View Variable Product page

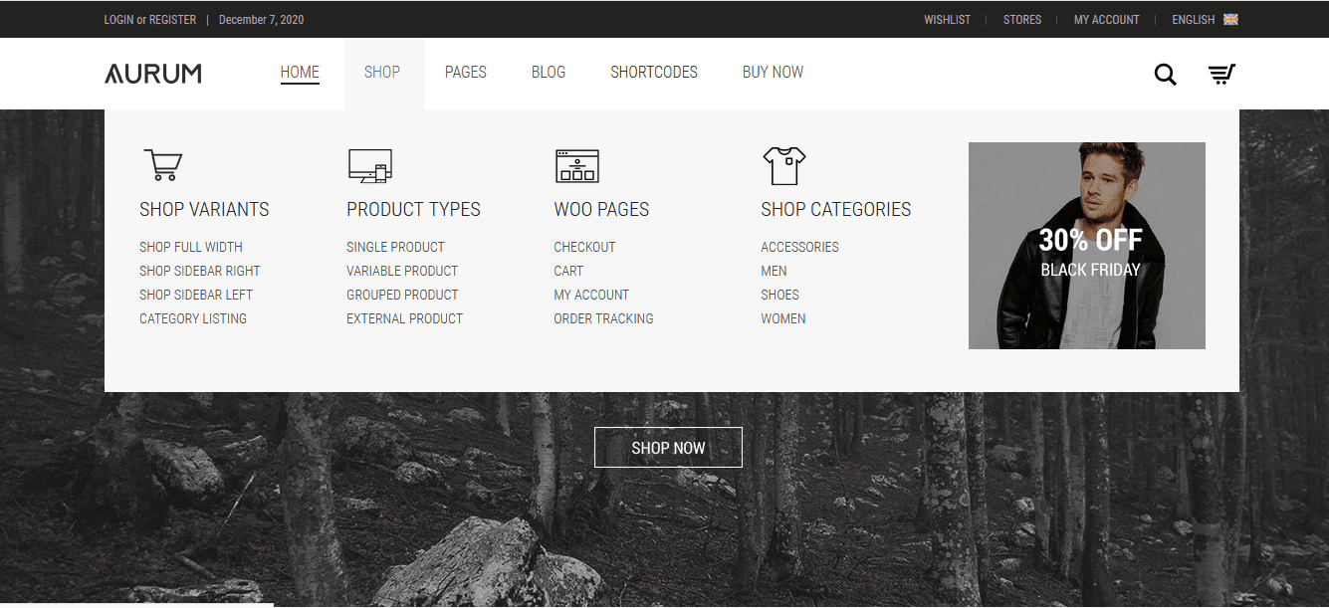tap(402, 271)
